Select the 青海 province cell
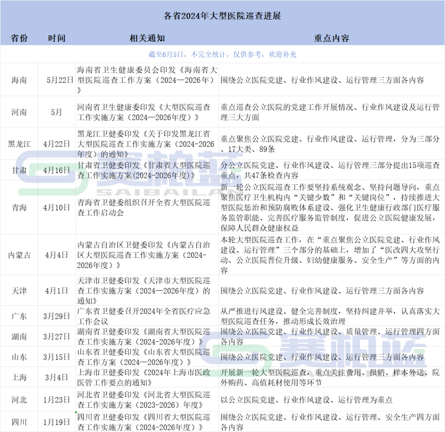 tap(19, 208)
